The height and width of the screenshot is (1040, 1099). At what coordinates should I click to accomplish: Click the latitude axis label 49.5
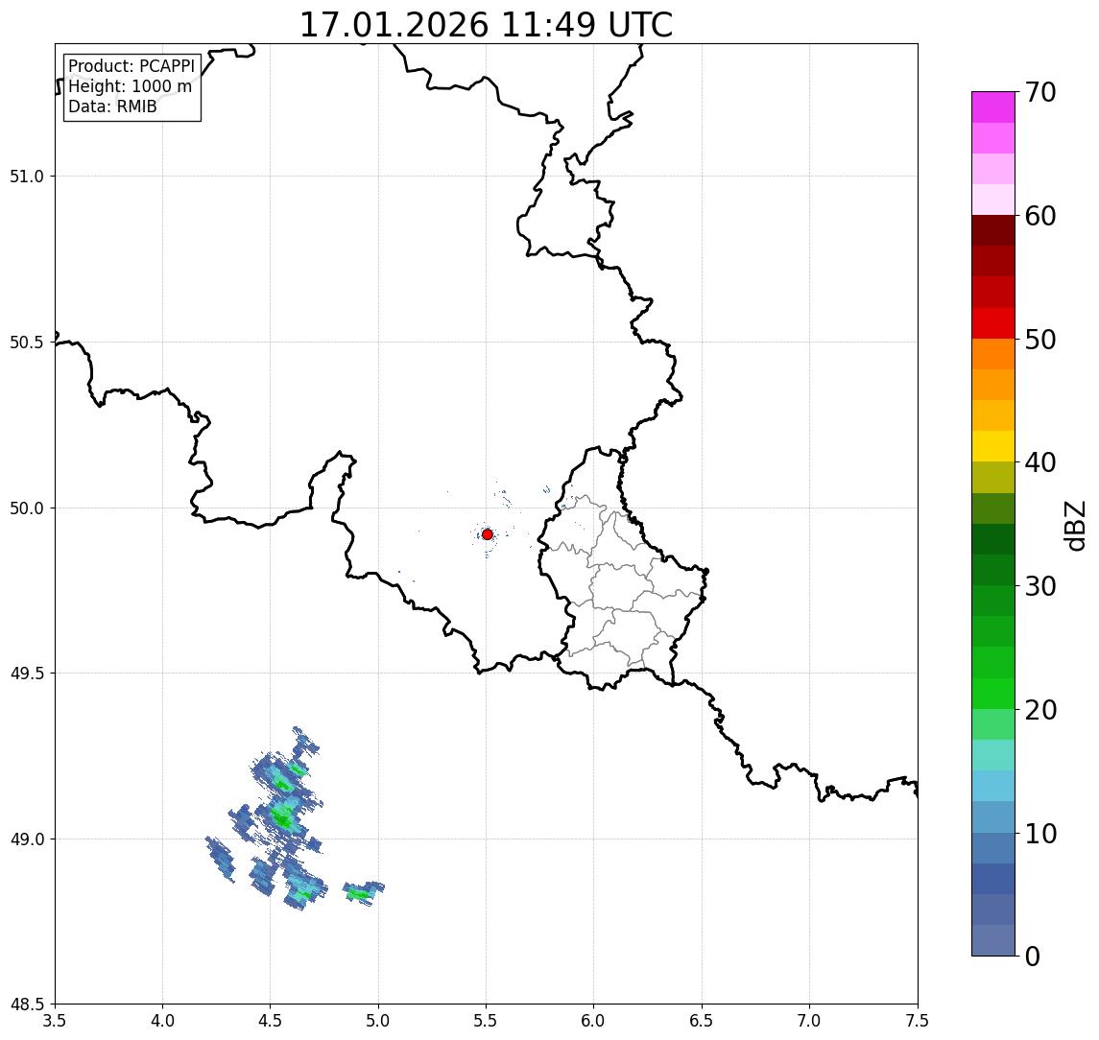tap(27, 674)
